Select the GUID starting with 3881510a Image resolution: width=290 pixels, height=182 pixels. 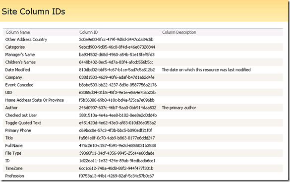click(x=118, y=115)
